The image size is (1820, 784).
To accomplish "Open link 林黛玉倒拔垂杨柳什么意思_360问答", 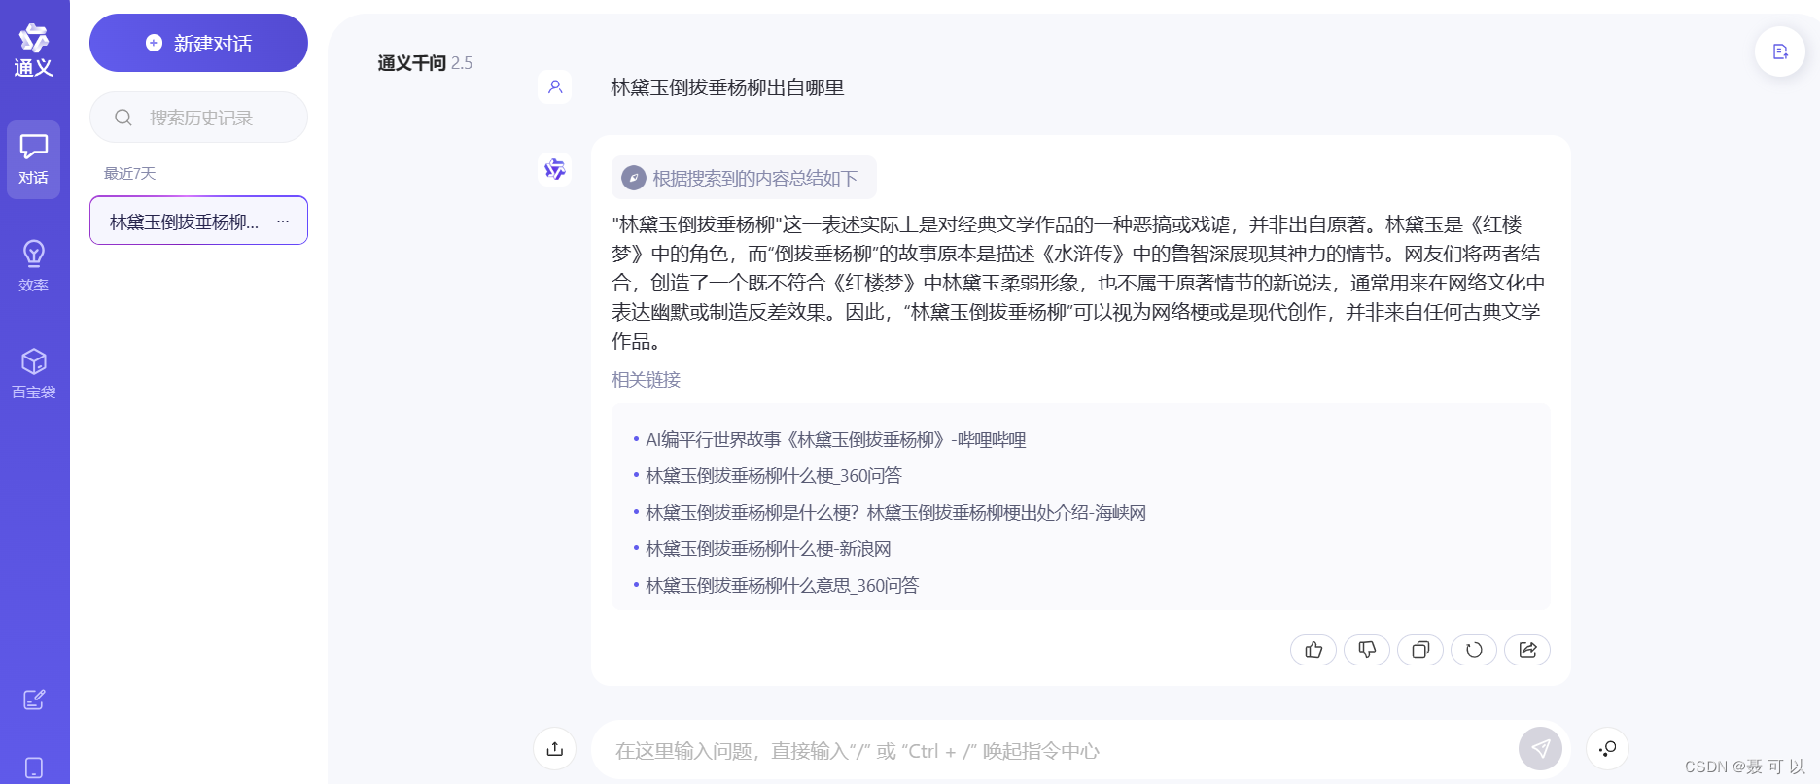I will click(x=782, y=586).
